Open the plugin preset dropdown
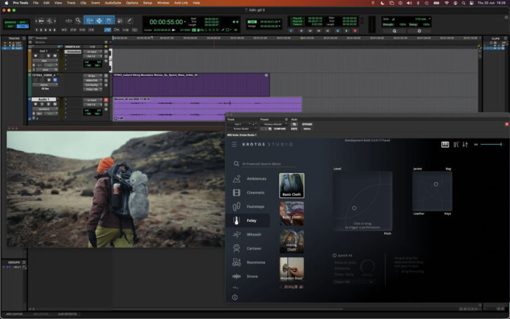 point(273,124)
